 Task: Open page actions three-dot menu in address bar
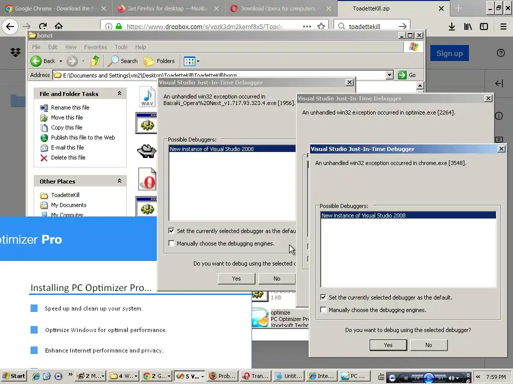307,26
